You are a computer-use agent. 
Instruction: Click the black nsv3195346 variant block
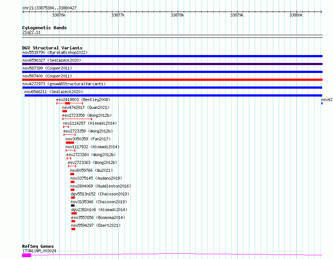pyautogui.click(x=73, y=206)
